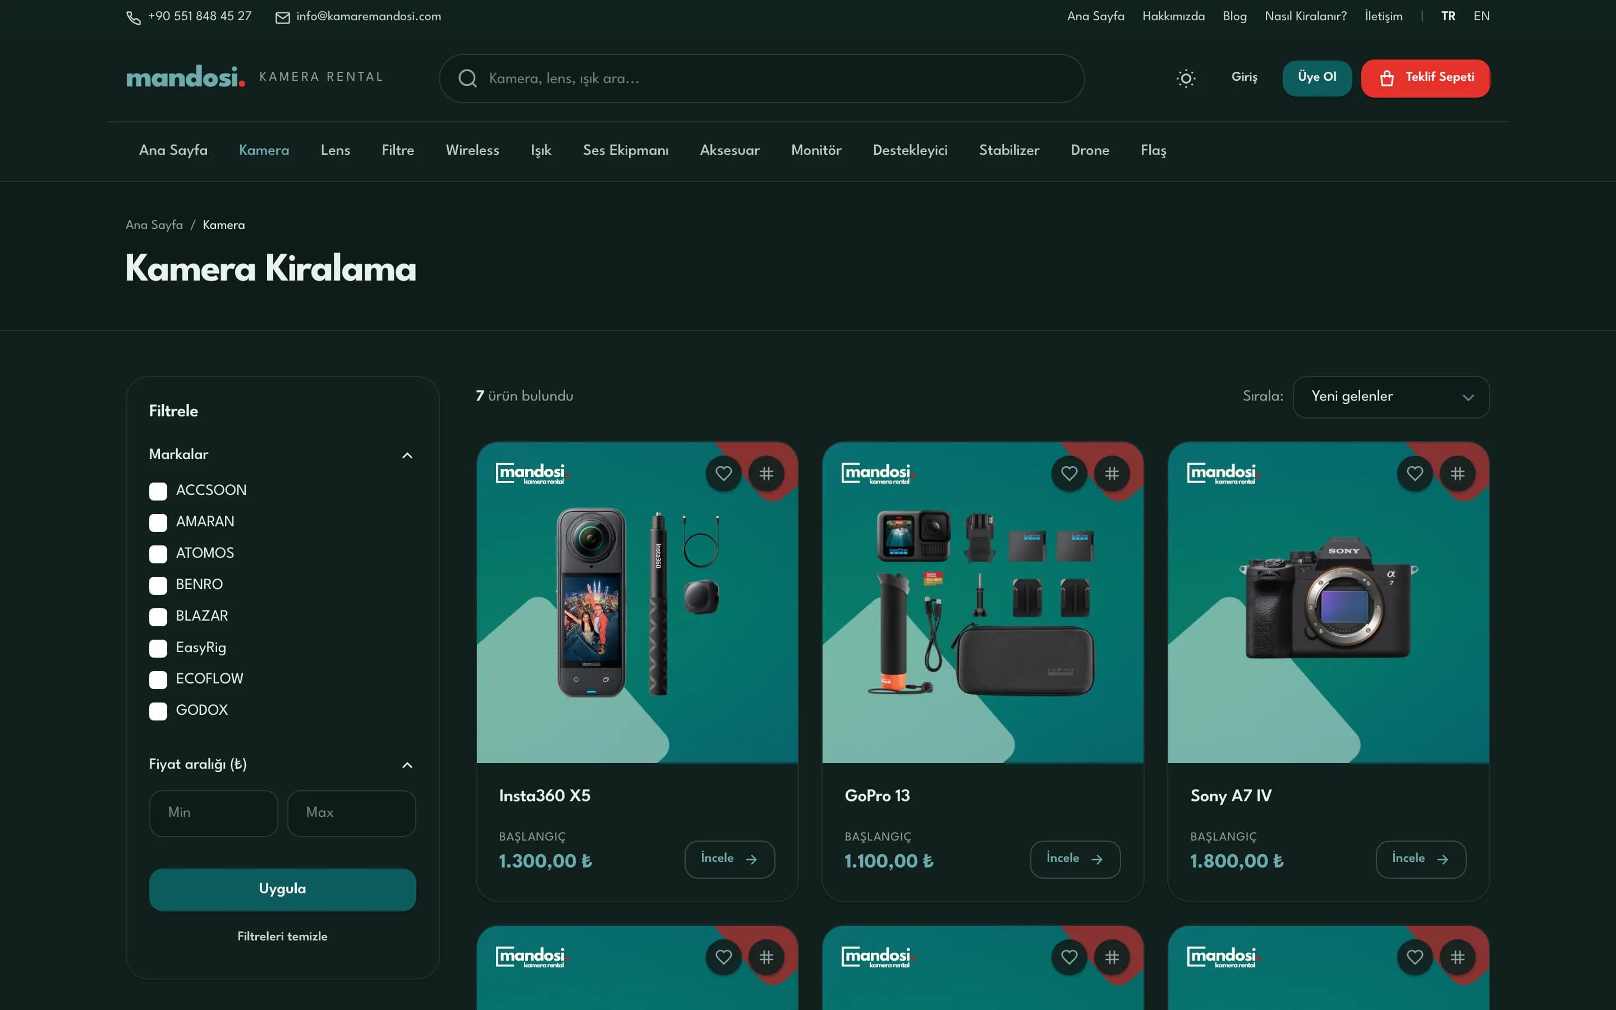This screenshot has height=1010, width=1616.
Task: Tick the BENRO checkbox
Action: (x=158, y=585)
